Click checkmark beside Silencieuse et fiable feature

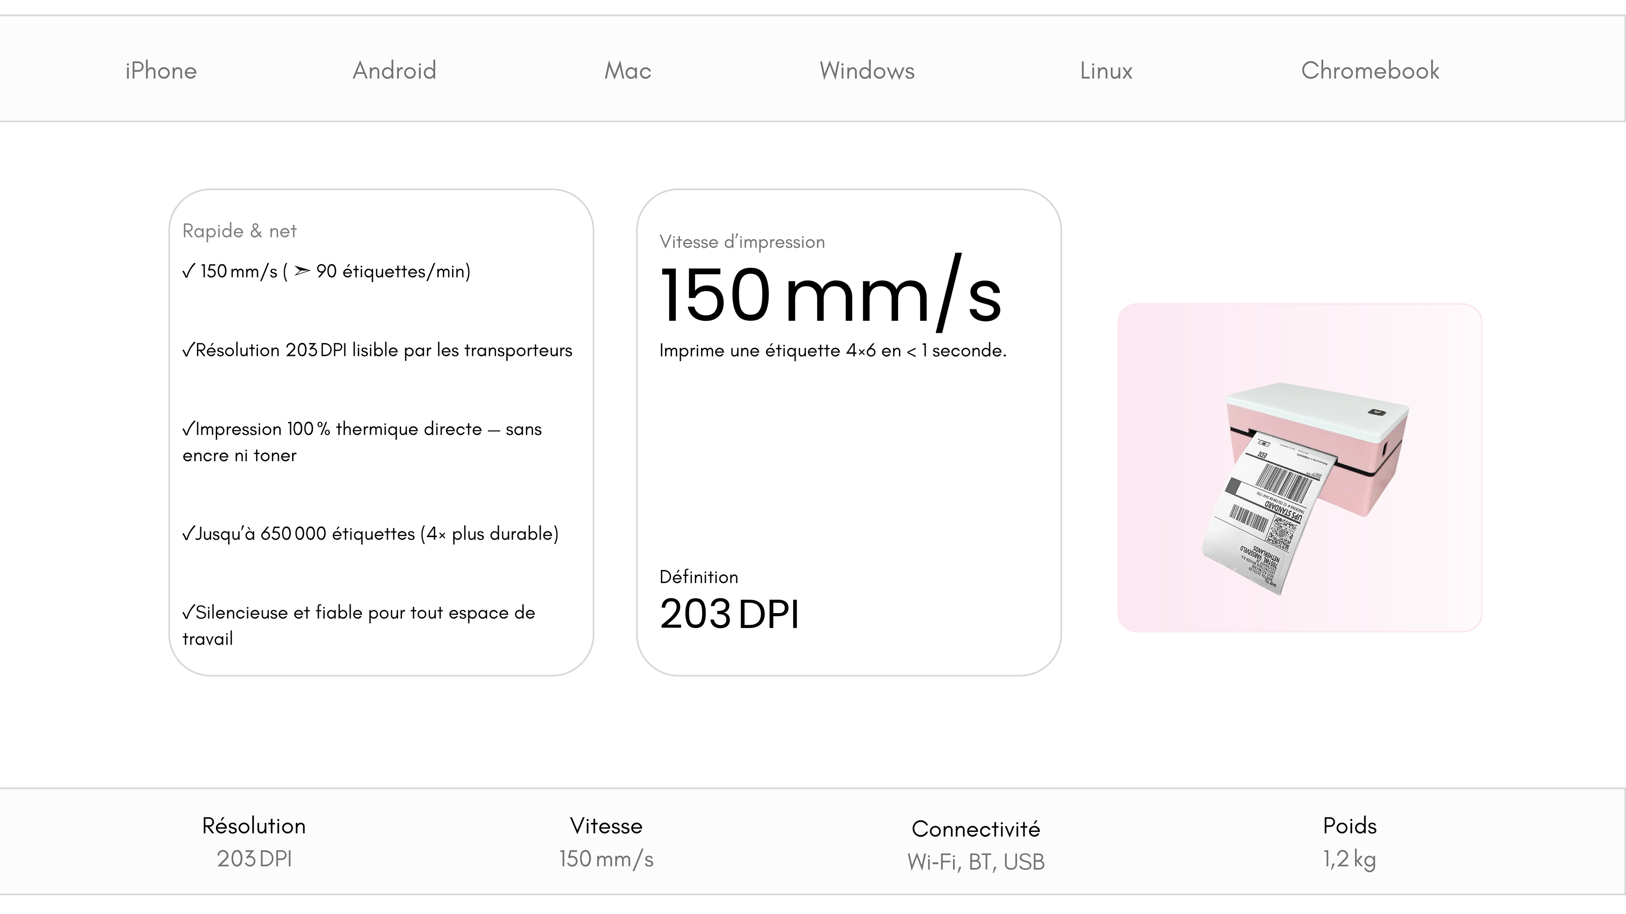coord(188,612)
